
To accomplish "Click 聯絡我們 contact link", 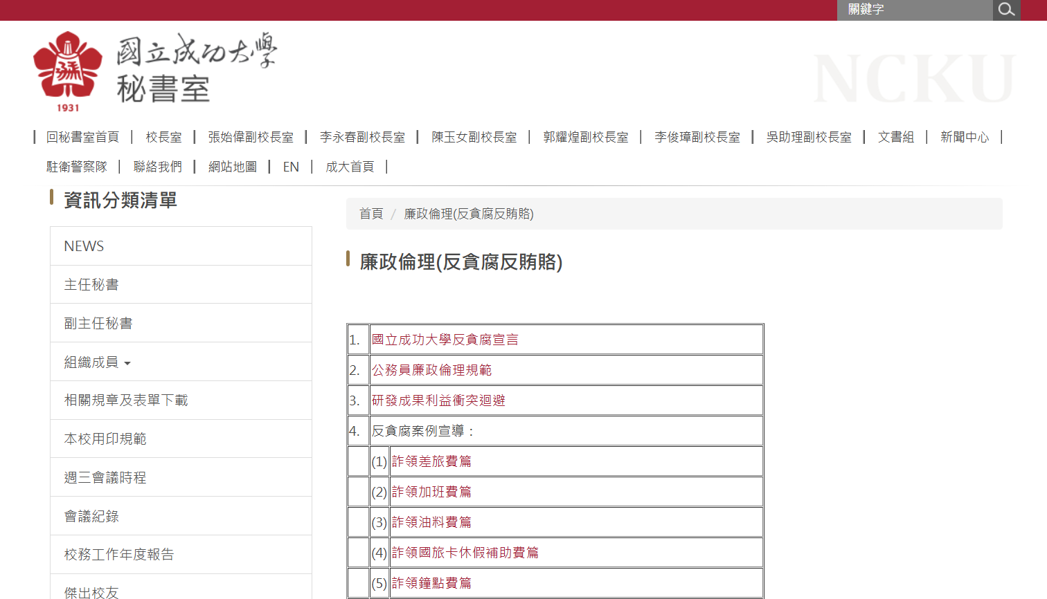I will (158, 167).
